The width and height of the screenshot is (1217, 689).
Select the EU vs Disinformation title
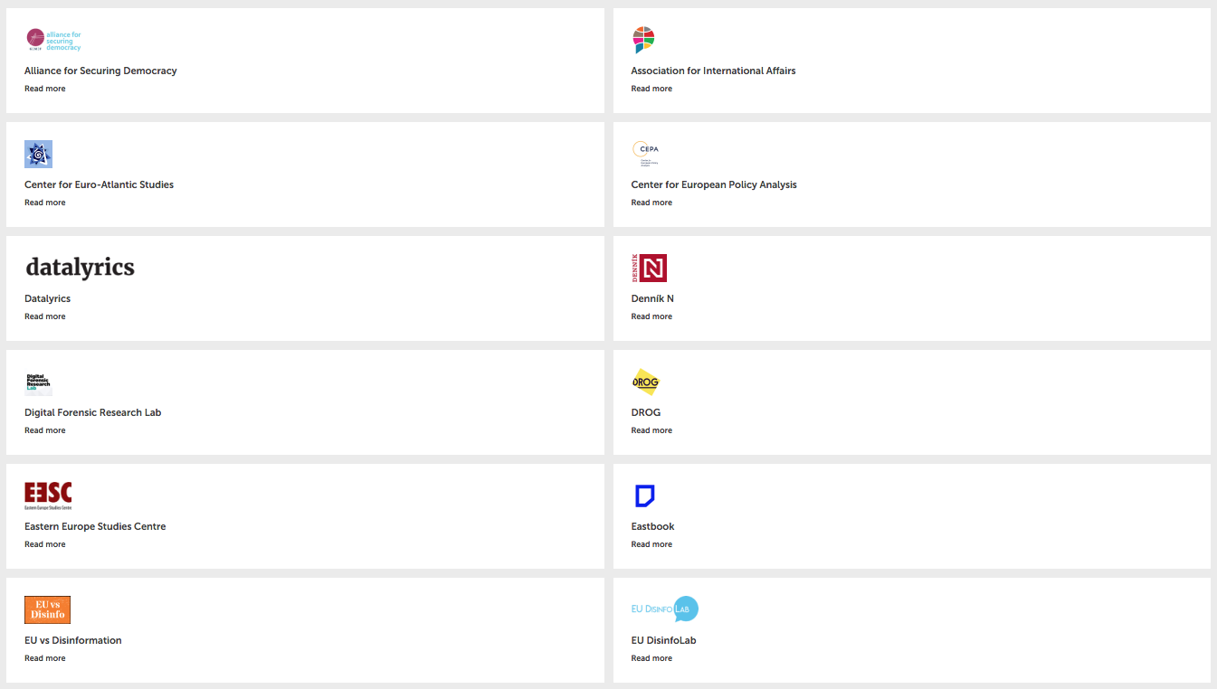pos(73,640)
